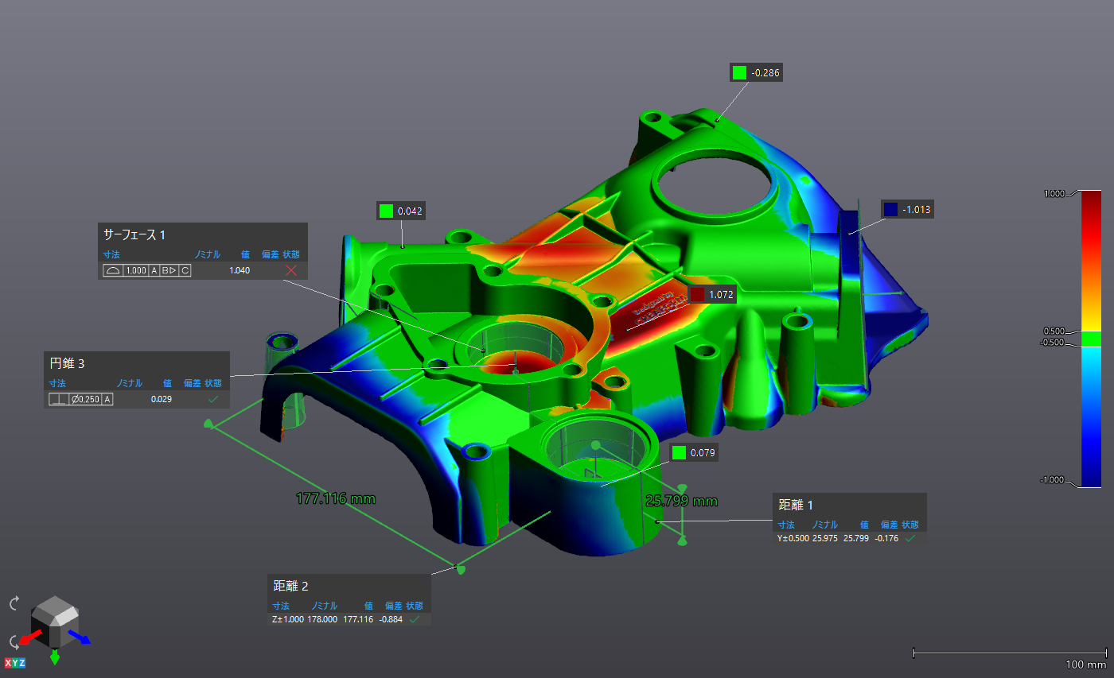1114x678 pixels.
Task: Click the surface profile symbol in サーフェース 1
Action: (112, 271)
